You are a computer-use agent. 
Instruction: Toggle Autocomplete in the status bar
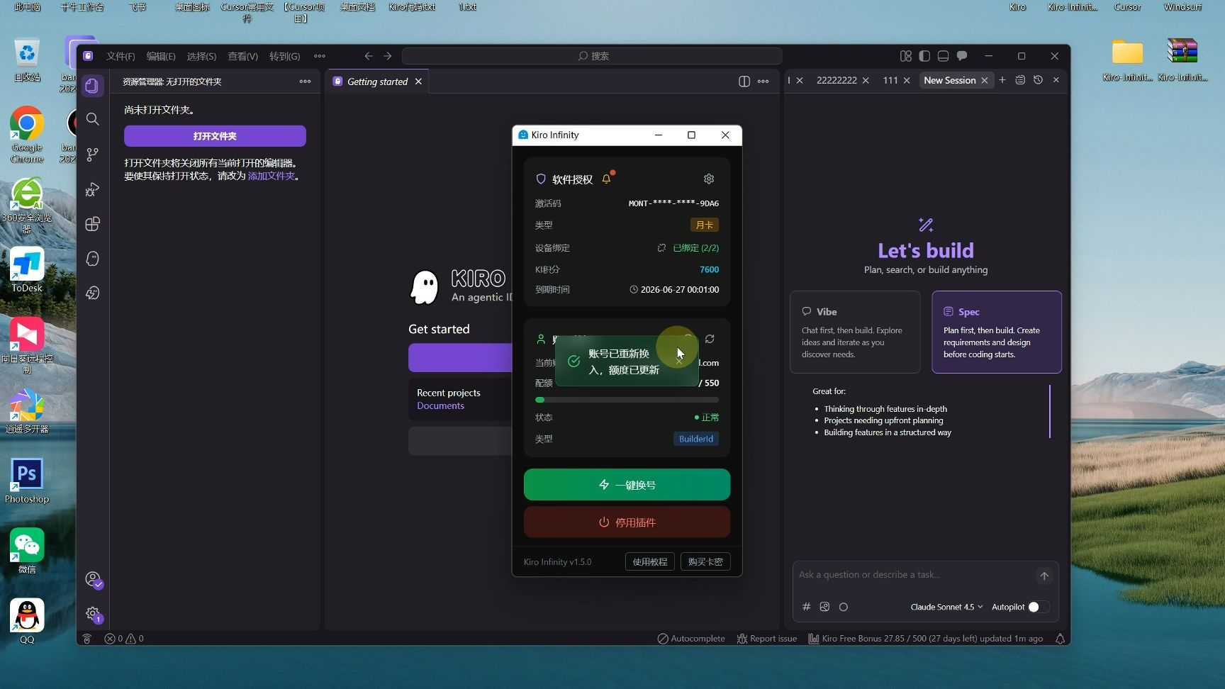pyautogui.click(x=691, y=639)
